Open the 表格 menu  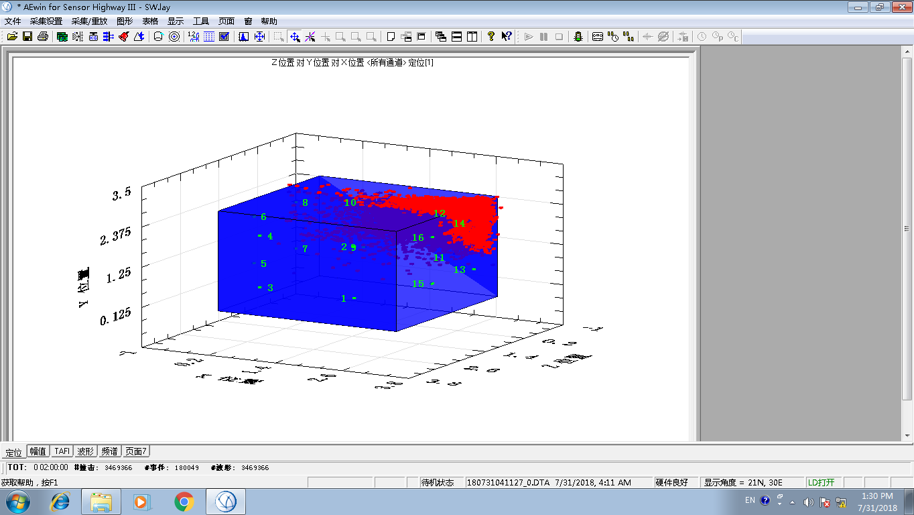[x=150, y=21]
